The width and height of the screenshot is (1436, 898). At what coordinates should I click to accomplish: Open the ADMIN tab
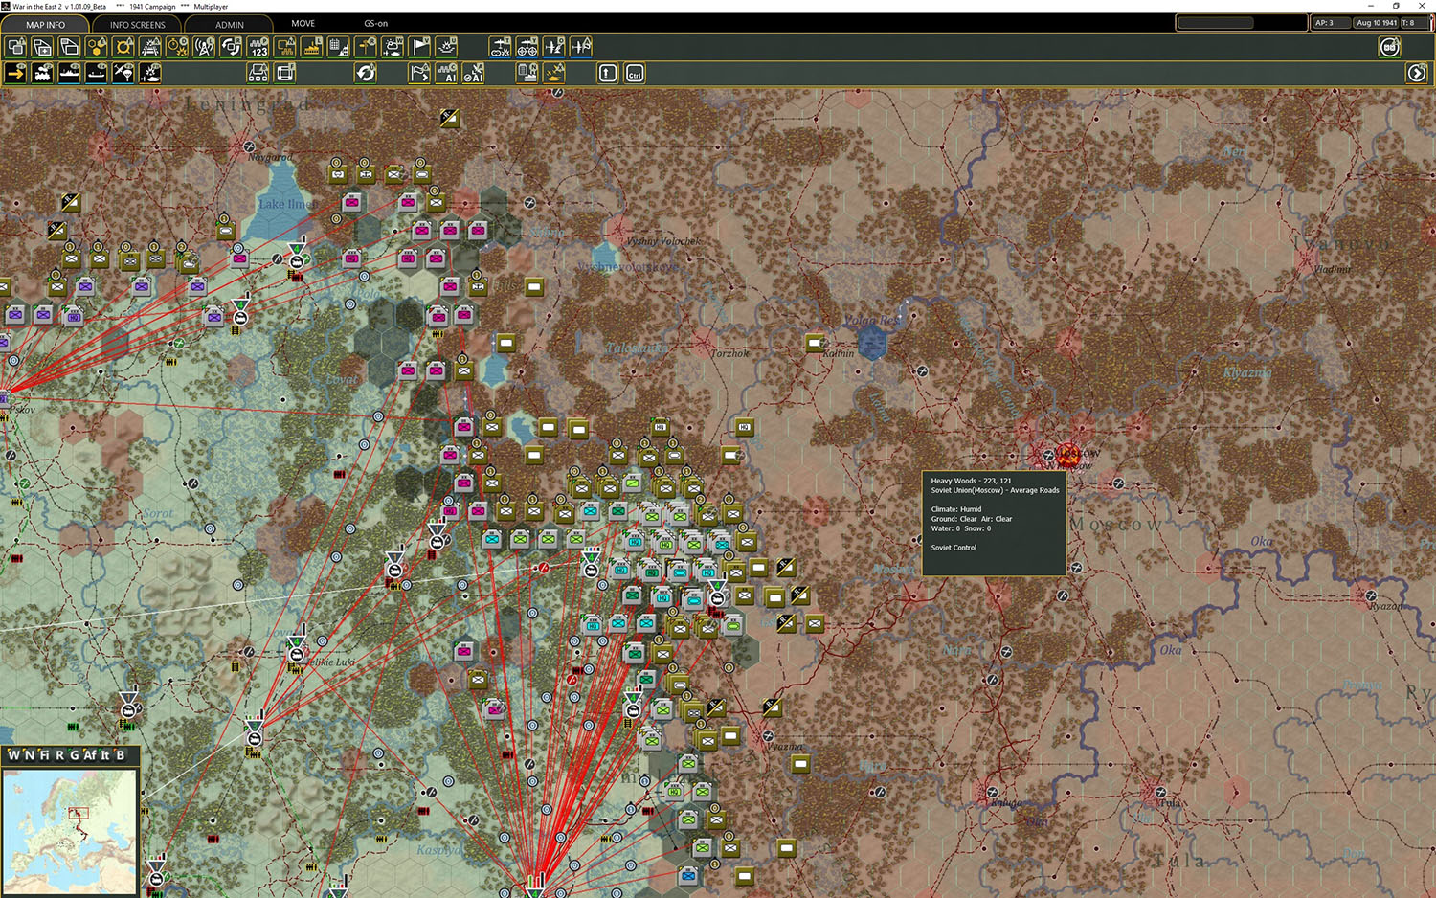(230, 24)
